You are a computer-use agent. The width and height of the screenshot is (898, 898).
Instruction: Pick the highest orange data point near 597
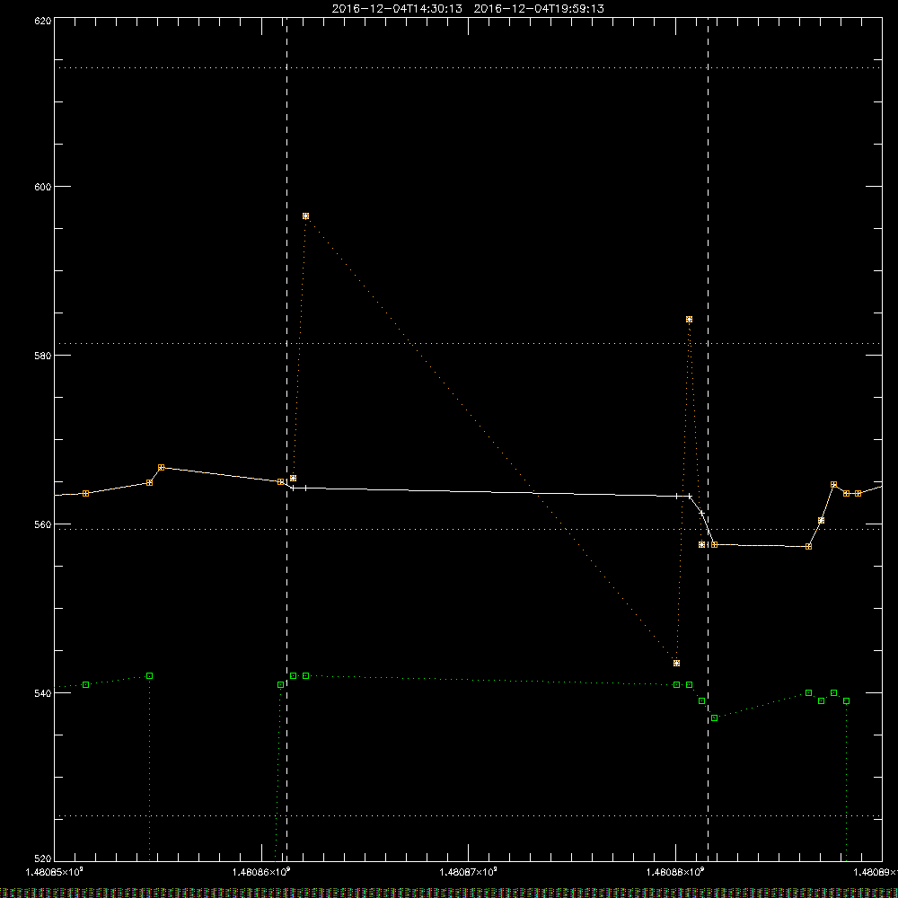pos(306,216)
